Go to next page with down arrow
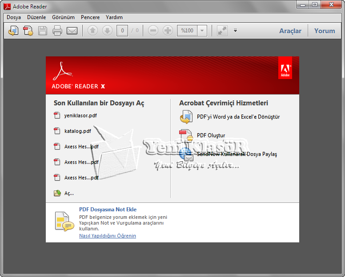Screen dimensions: 345x277 (108, 31)
